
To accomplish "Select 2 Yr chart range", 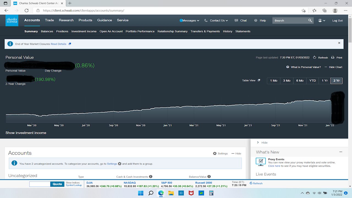I will pyautogui.click(x=336, y=81).
